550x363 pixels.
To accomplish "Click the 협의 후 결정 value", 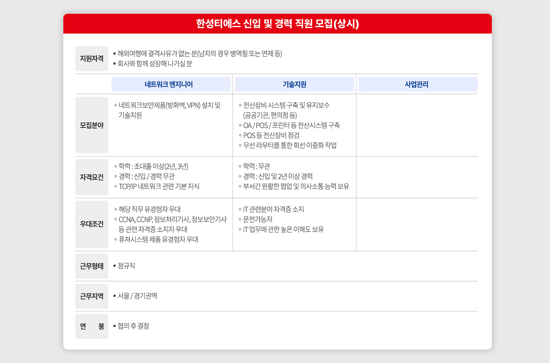I will (133, 326).
